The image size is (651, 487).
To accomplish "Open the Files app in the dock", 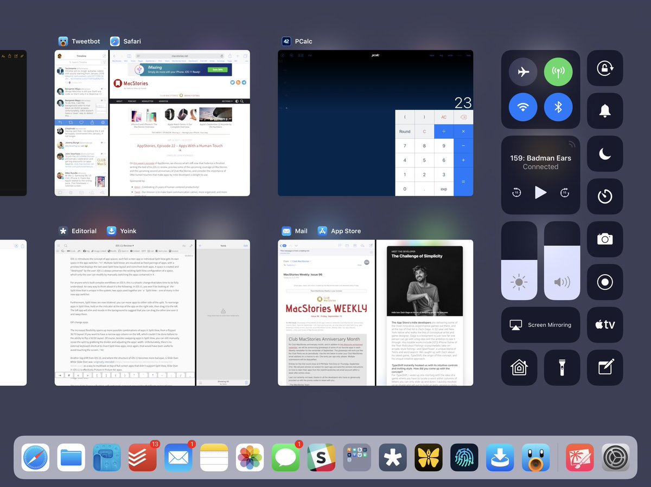I will [x=71, y=458].
